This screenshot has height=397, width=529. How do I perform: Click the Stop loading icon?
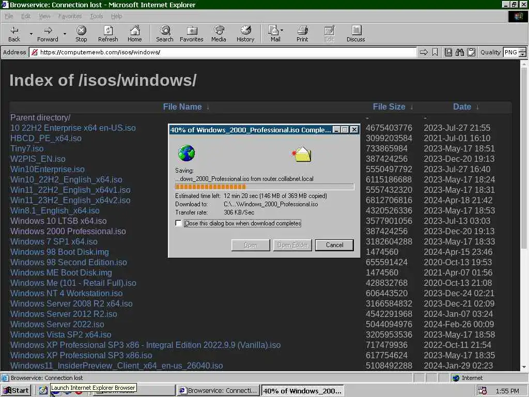coord(81,30)
